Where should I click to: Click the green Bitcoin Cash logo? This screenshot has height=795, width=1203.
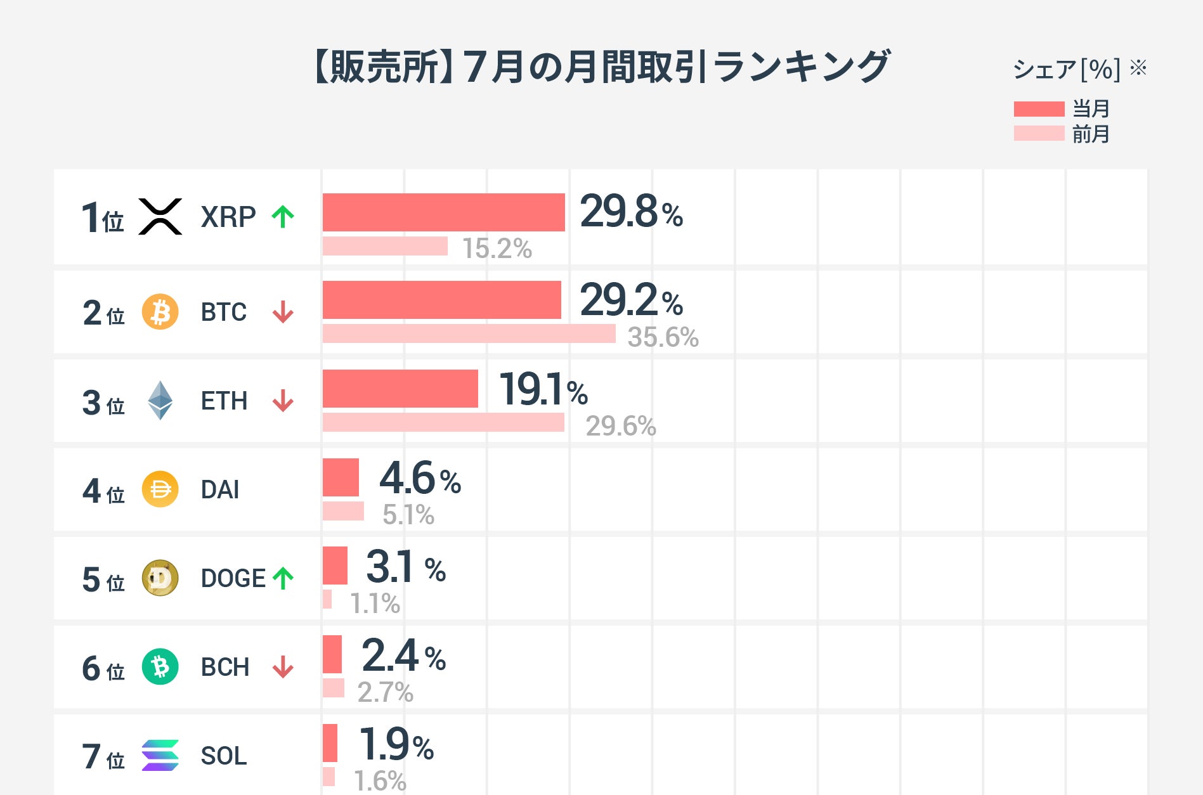click(160, 667)
